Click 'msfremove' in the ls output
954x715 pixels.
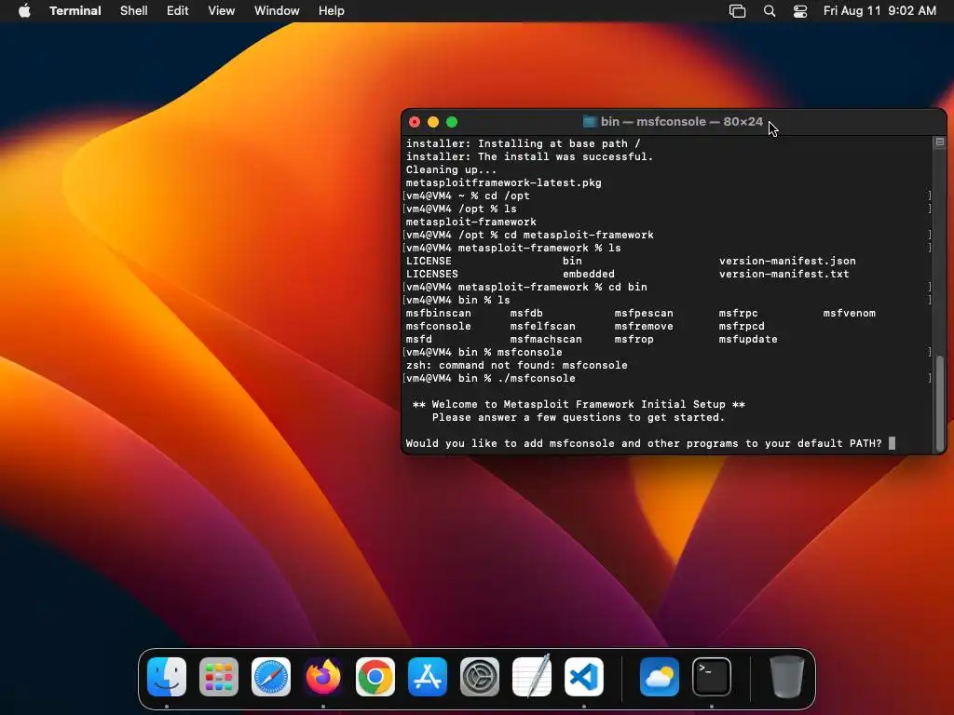(644, 326)
